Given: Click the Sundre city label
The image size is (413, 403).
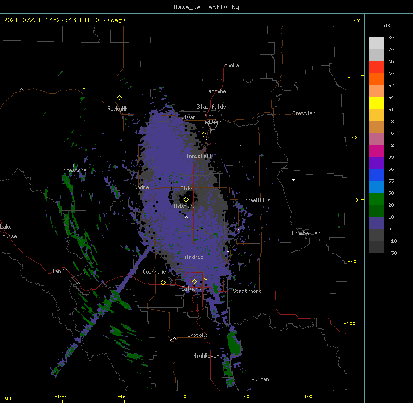Looking at the screenshot, I should click(140, 187).
